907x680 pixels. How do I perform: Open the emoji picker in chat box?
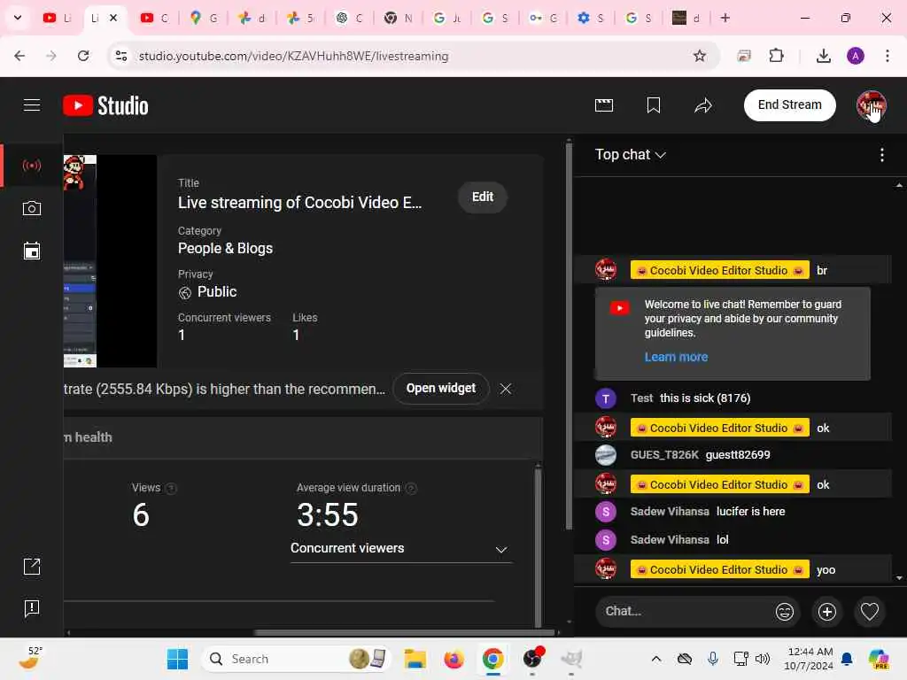tap(785, 612)
